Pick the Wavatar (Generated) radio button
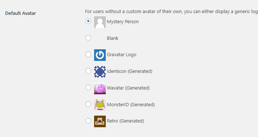Image resolution: width=258 pixels, height=137 pixels. [x=88, y=87]
